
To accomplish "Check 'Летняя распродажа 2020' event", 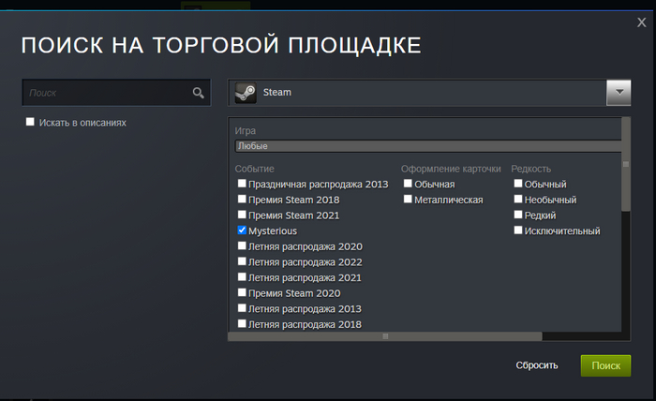I will pyautogui.click(x=242, y=245).
